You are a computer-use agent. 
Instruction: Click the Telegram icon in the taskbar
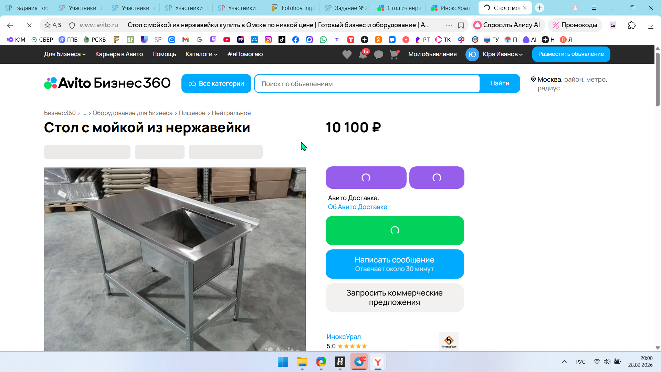tap(359, 362)
